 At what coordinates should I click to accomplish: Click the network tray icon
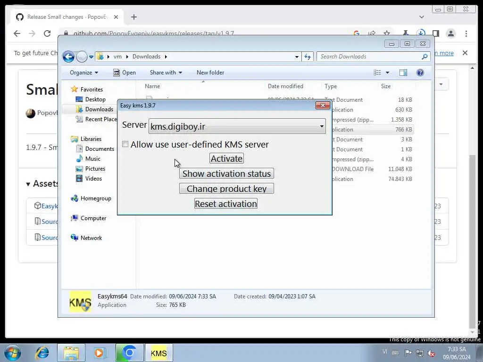point(419,353)
